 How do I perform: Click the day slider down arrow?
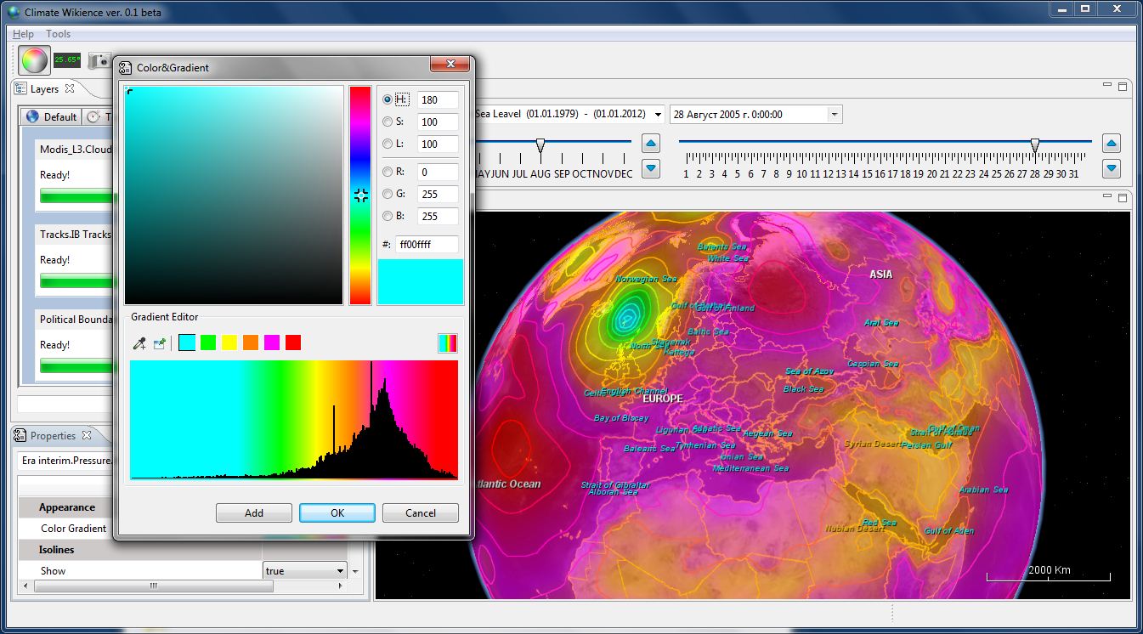1111,168
